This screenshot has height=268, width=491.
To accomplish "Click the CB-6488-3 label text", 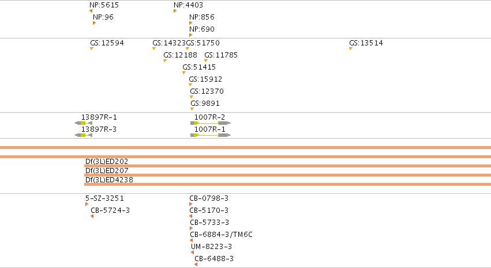I will coord(214,259).
